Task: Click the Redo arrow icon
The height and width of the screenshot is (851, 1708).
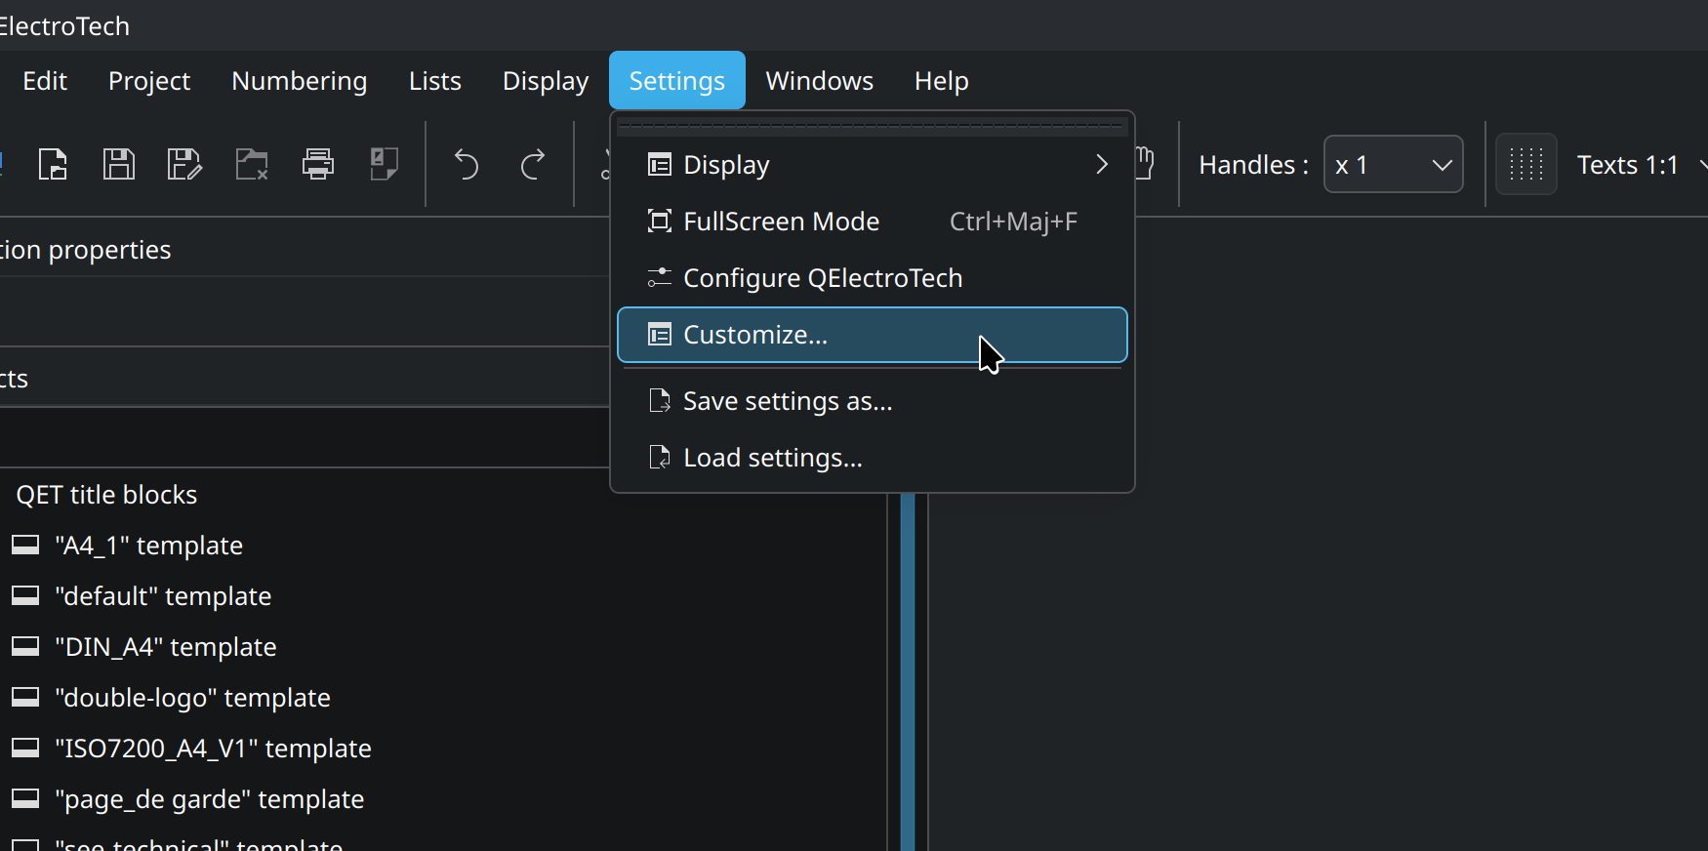Action: [x=533, y=164]
